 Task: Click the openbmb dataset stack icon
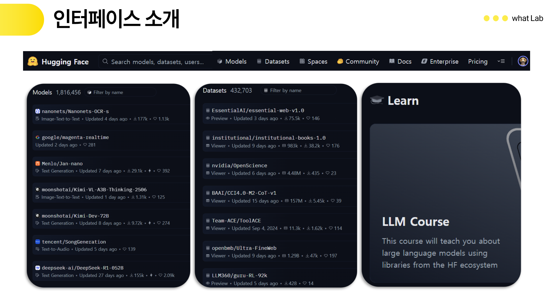coord(208,248)
